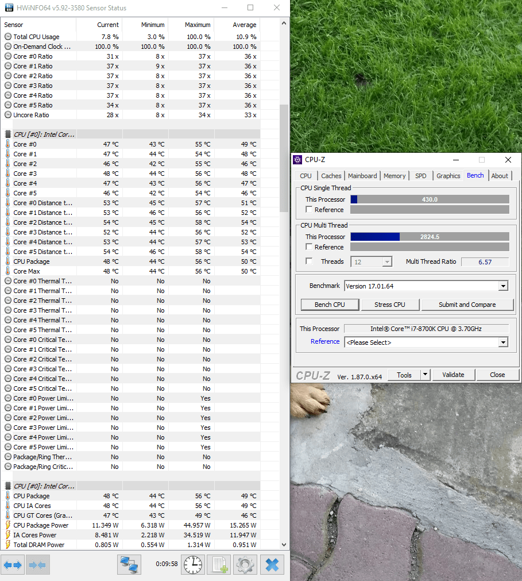Screen dimensions: 522x581
Task: Click the IA Cores Power lightning icon
Action: (8, 534)
